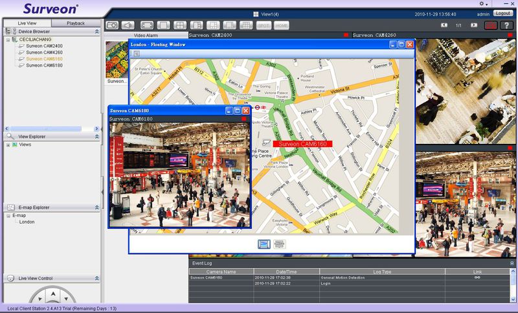Click the Login log type entry
This screenshot has width=518, height=313.
(326, 283)
